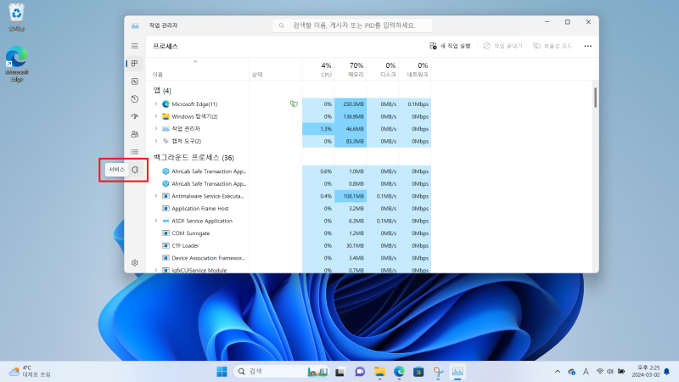This screenshot has width=679, height=382.
Task: Select the CTF Loader process
Action: click(289, 245)
